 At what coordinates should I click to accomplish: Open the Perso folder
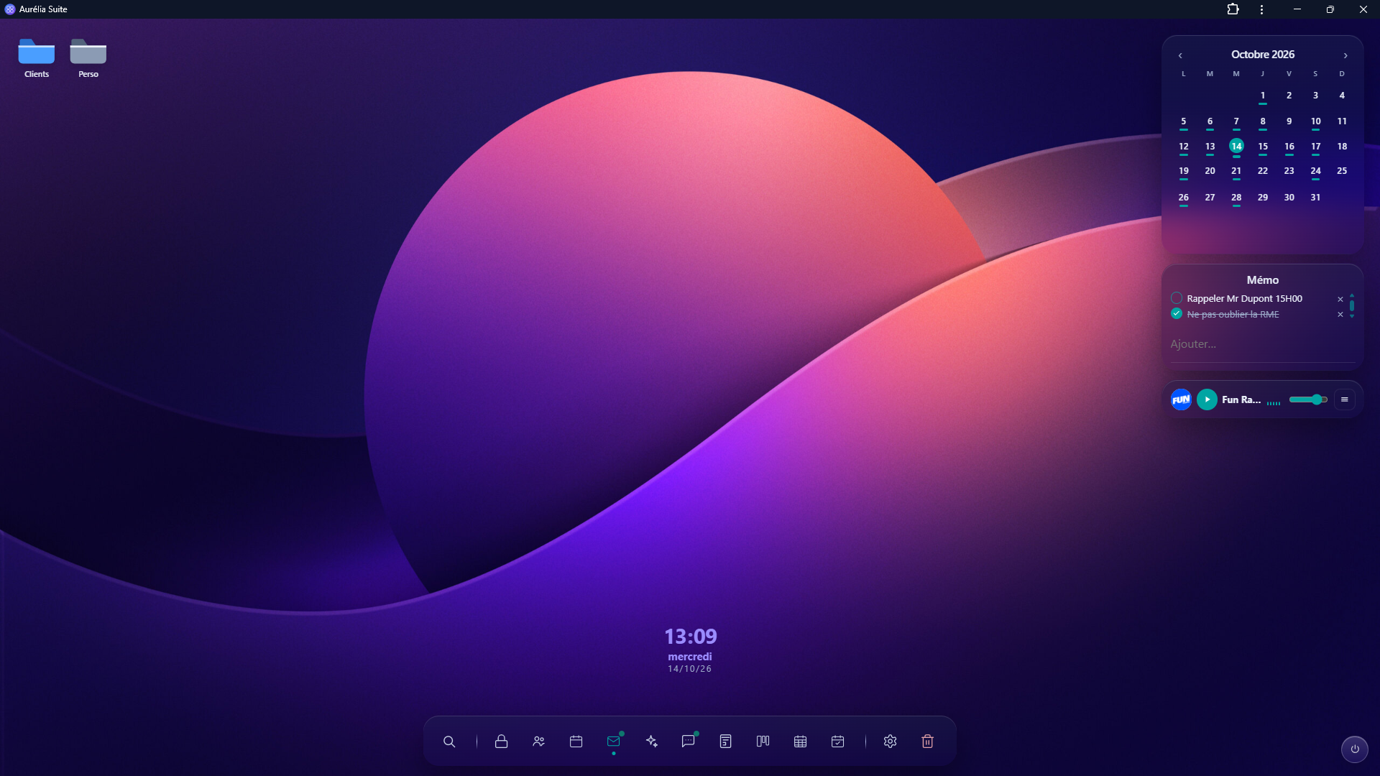pyautogui.click(x=88, y=58)
